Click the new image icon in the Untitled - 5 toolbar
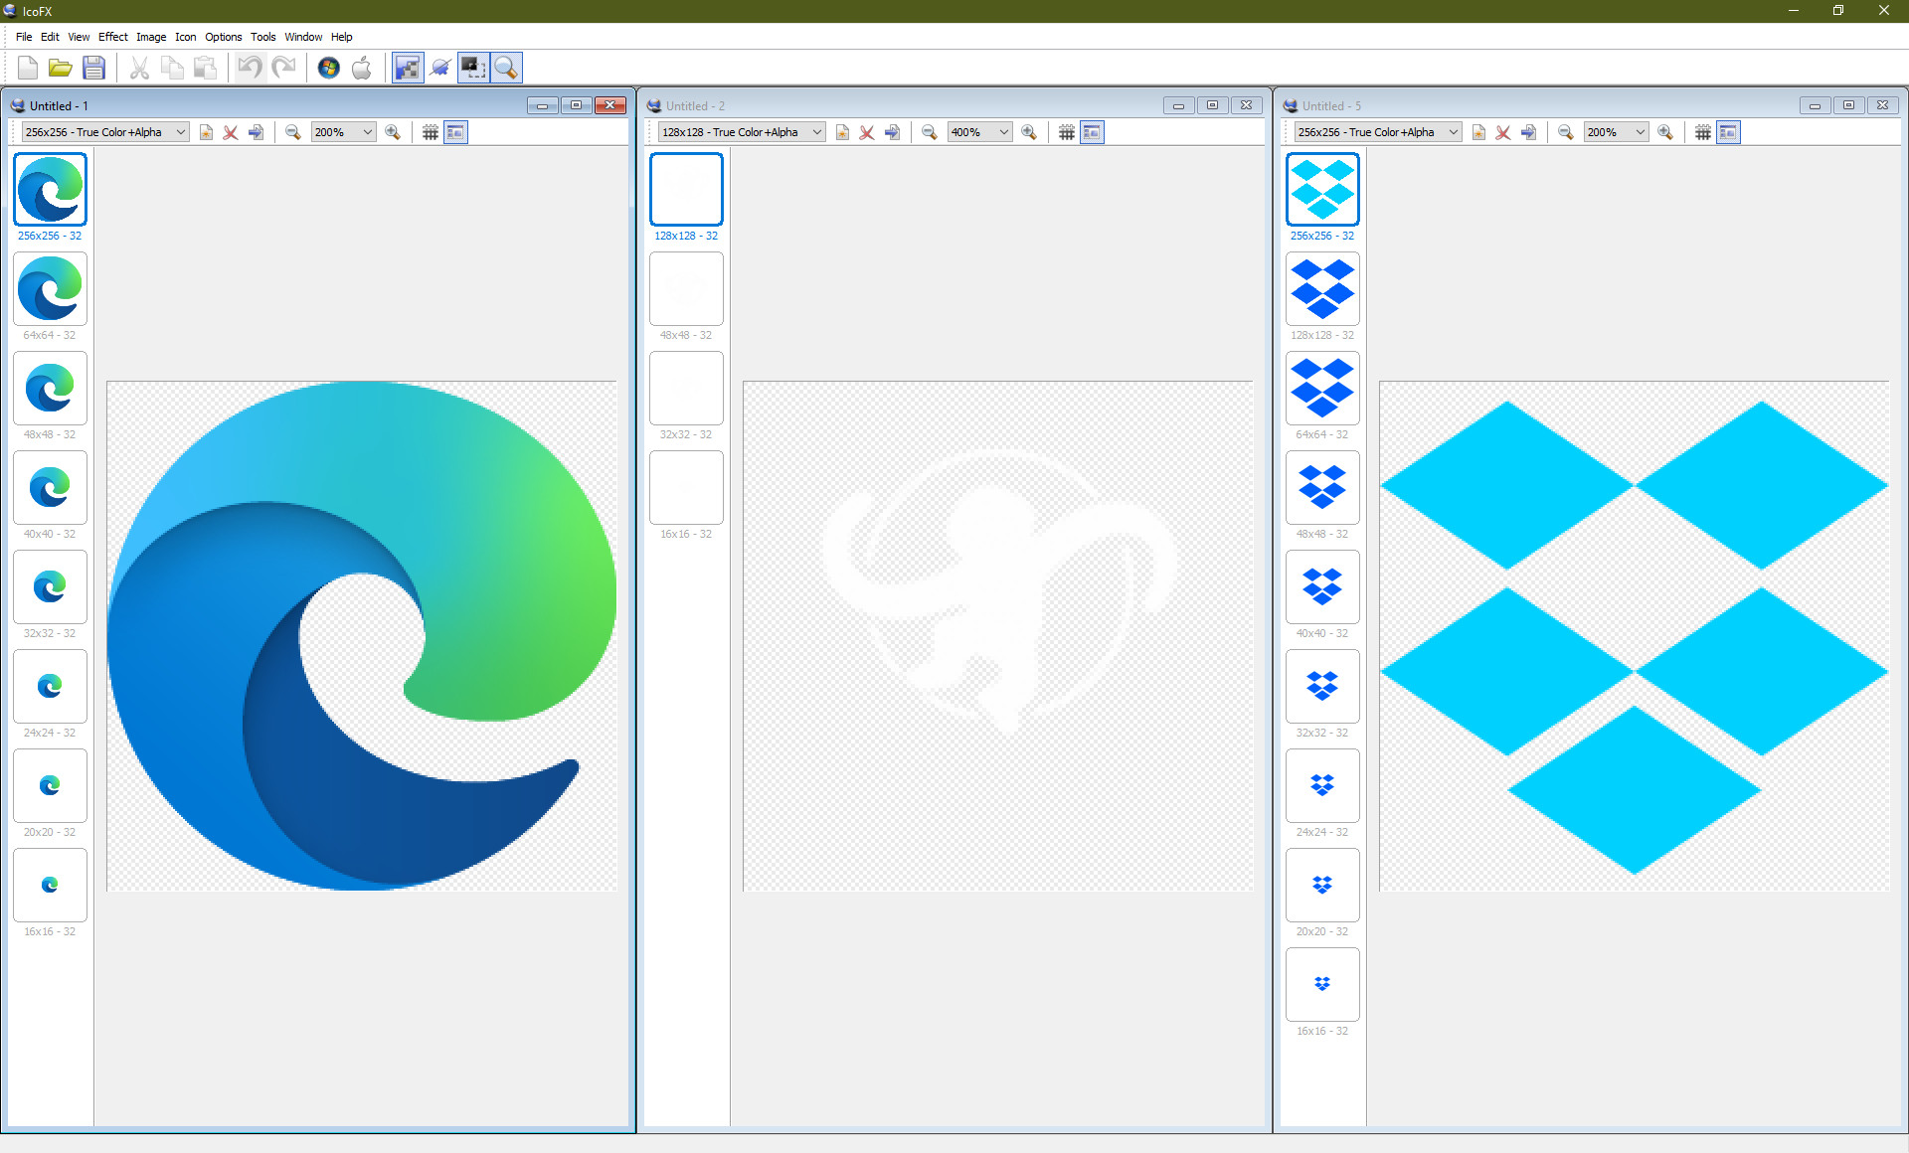Screen dimensions: 1909x1153 [1478, 132]
